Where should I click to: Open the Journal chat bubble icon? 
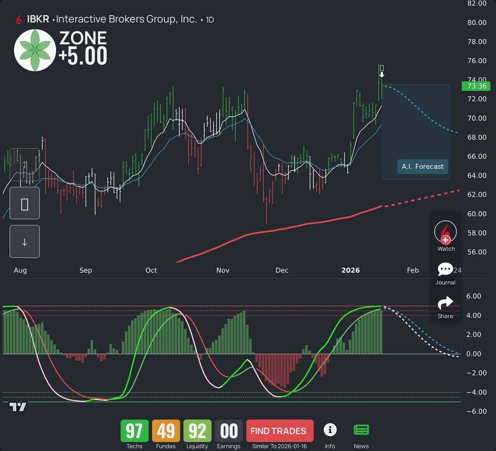pos(445,269)
